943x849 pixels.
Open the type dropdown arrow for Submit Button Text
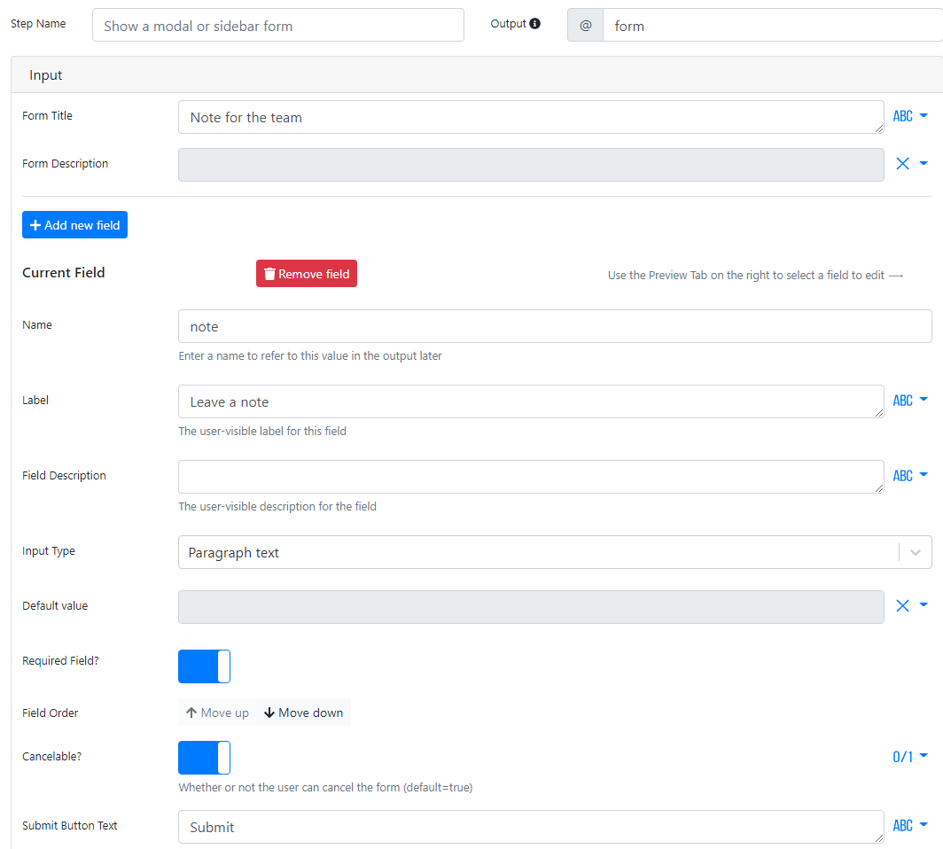(x=924, y=824)
